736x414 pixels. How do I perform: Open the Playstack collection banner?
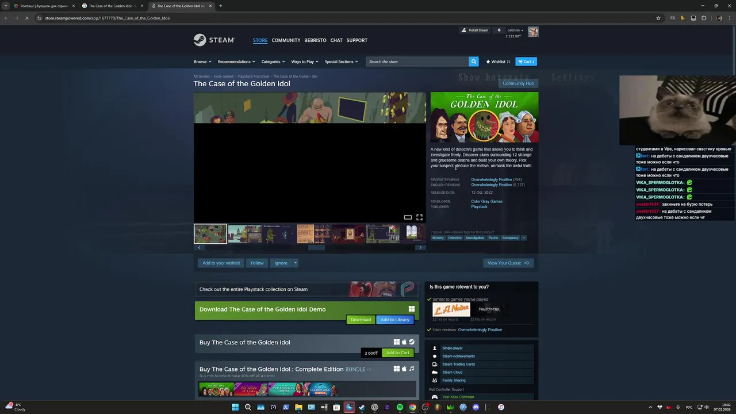(306, 289)
